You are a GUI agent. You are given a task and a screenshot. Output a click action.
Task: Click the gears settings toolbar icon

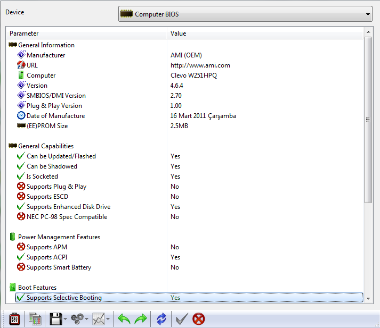(x=77, y=319)
